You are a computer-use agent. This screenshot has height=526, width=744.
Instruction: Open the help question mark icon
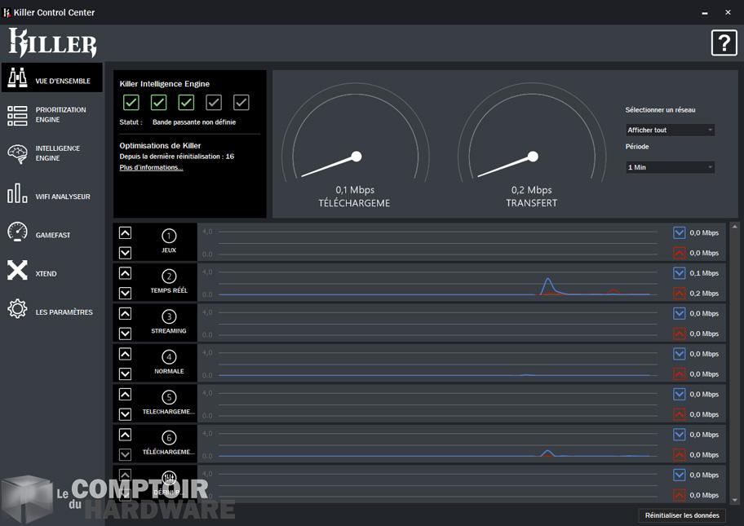click(724, 42)
